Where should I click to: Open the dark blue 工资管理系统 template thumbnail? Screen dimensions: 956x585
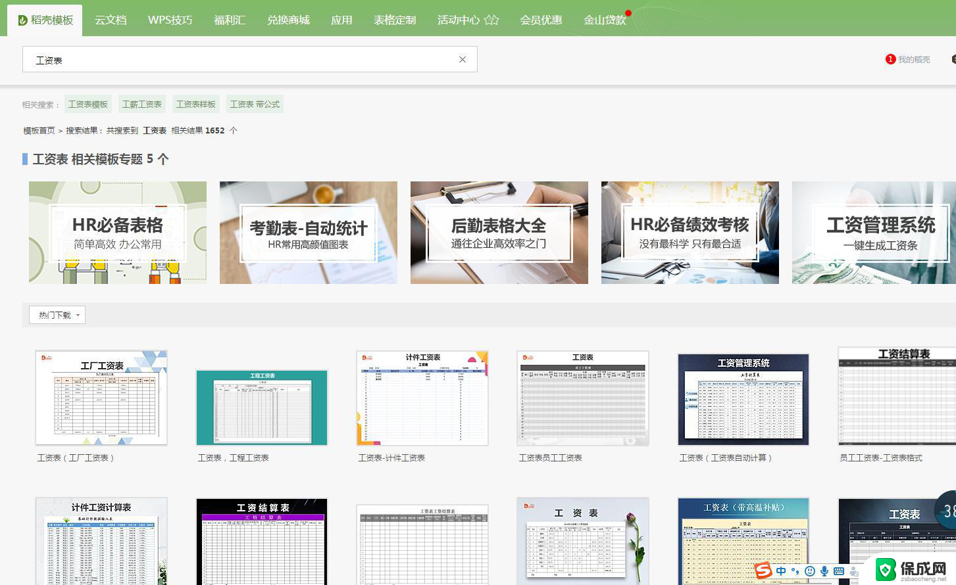743,400
